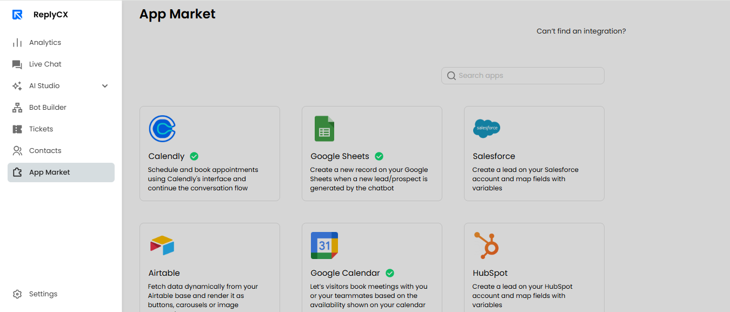Go to Live Chat section

[x=61, y=64]
